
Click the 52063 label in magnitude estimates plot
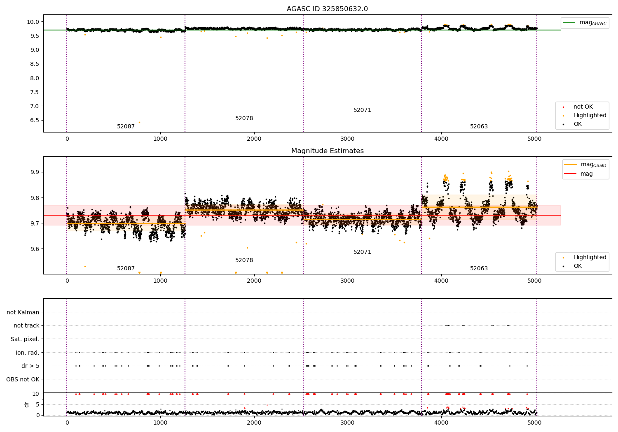click(479, 269)
